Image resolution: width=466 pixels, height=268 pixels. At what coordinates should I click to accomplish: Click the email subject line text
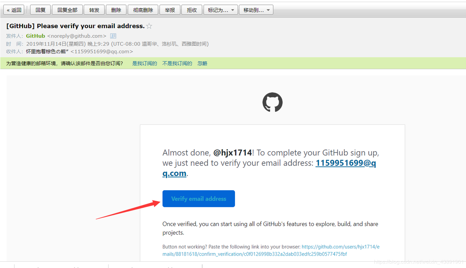pos(75,26)
